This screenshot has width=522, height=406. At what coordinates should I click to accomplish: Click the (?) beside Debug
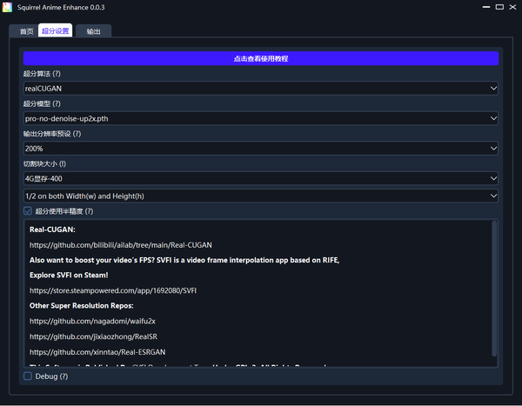[x=64, y=376]
